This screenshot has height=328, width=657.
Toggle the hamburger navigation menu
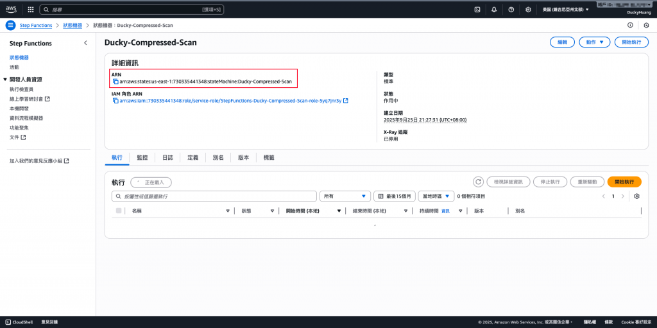(x=10, y=25)
